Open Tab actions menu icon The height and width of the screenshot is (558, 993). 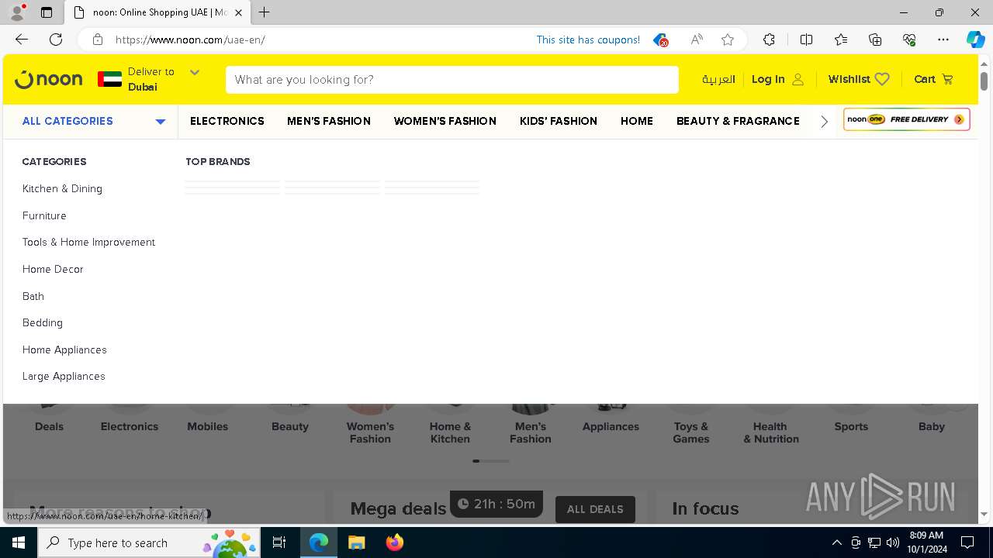click(47, 12)
